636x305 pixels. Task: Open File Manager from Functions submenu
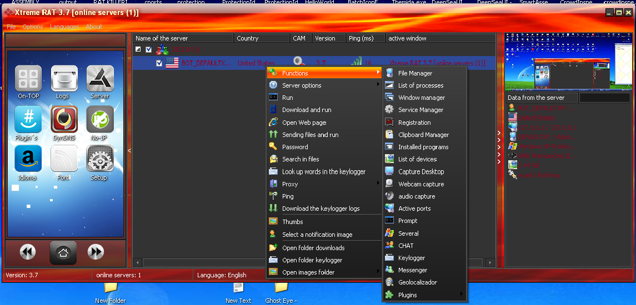point(424,73)
